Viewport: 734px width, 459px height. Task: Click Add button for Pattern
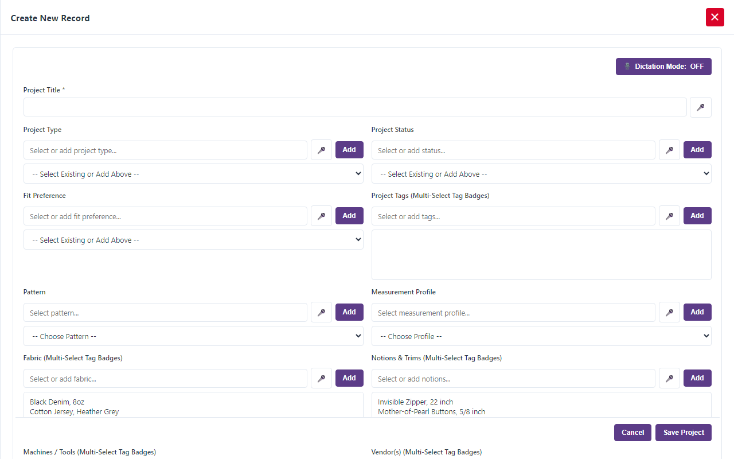(x=349, y=312)
